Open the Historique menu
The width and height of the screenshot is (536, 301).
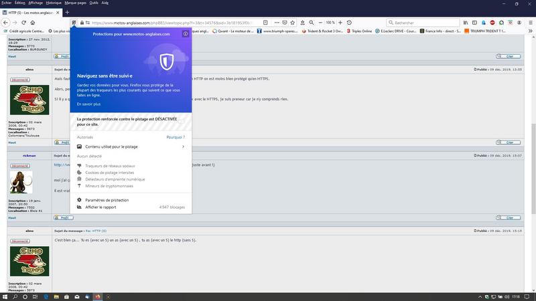click(x=54, y=3)
